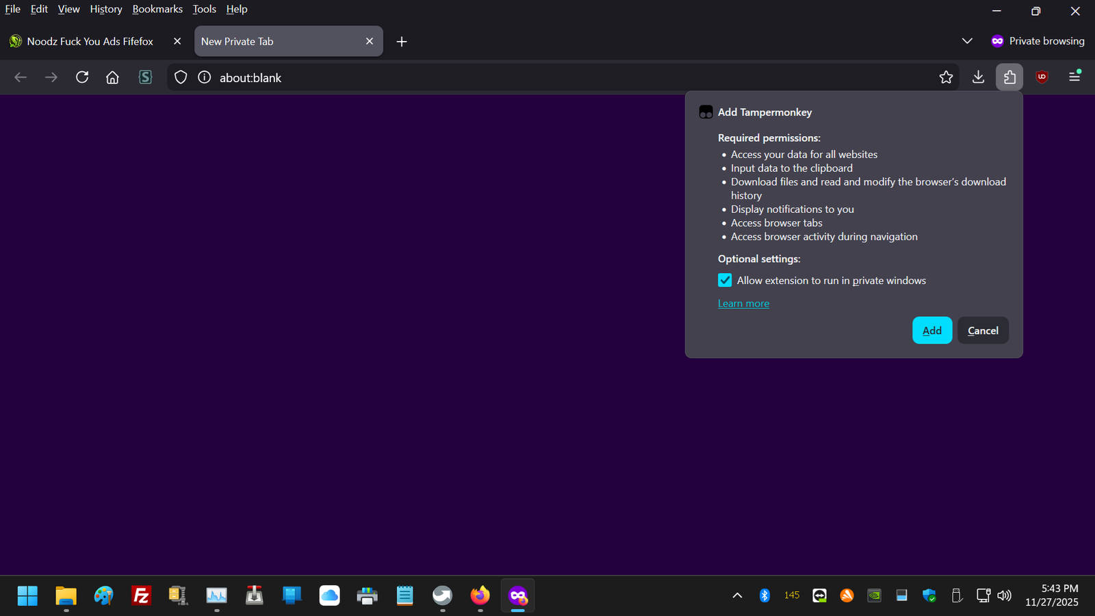This screenshot has width=1095, height=616.
Task: Open the File menu
Action: click(13, 9)
